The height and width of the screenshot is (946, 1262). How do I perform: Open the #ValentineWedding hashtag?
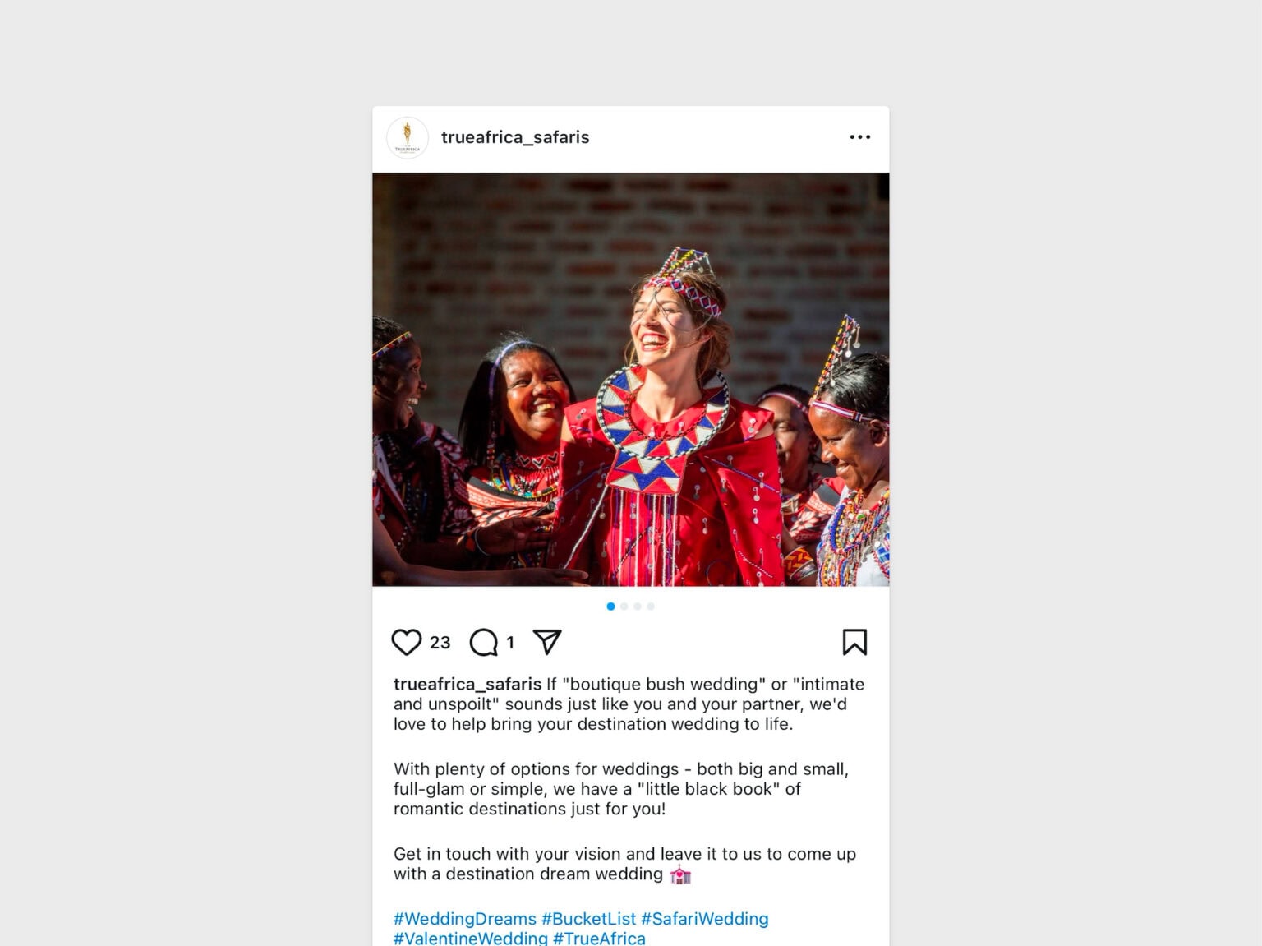[471, 938]
